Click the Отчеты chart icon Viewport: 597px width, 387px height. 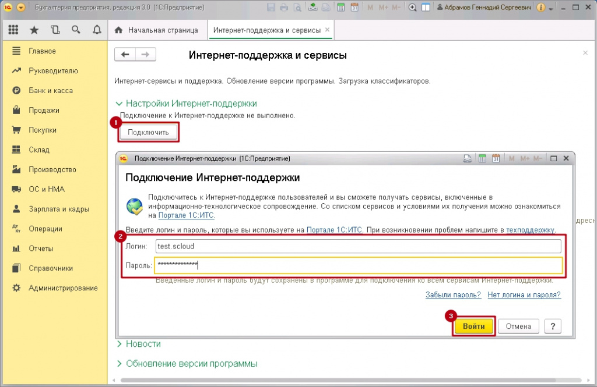16,248
